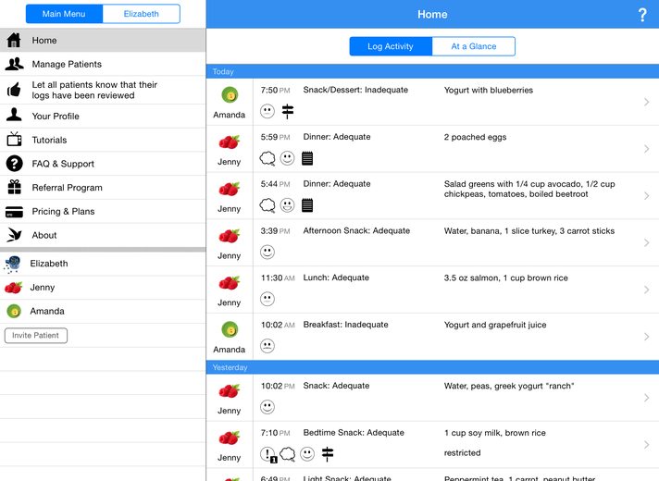The width and height of the screenshot is (659, 481).
Task: Open chevron for salad greens dinner entry
Action: coord(646,196)
